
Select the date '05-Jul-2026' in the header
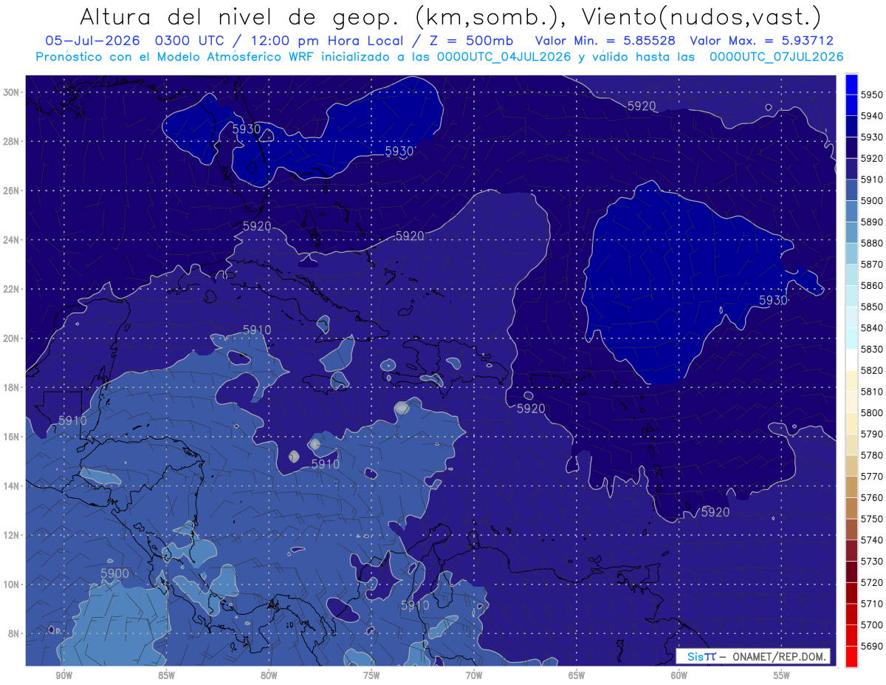(92, 41)
